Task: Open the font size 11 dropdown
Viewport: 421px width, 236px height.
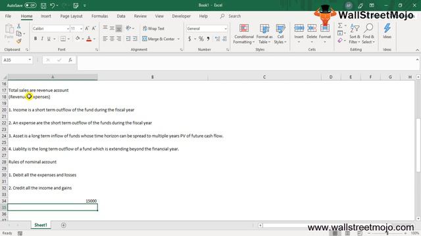Action: point(81,28)
